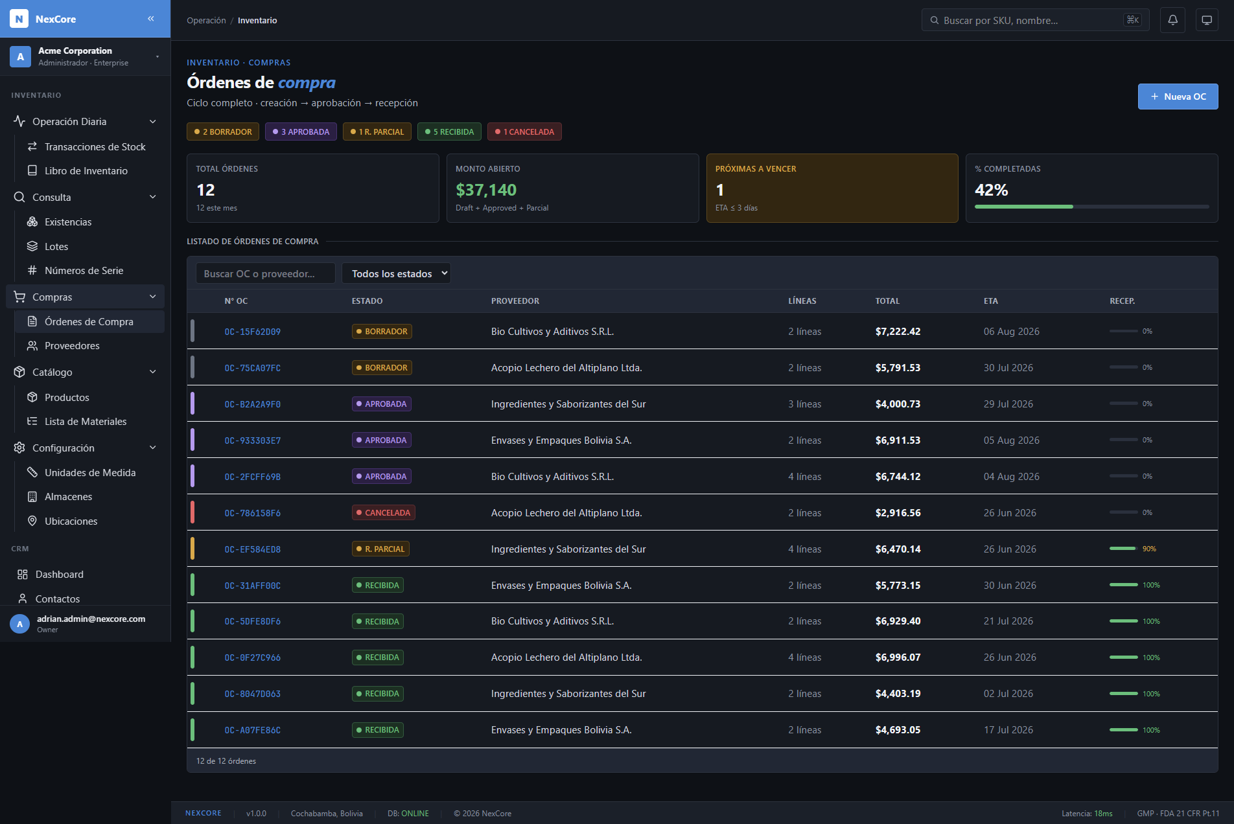Click the Consulta magnifier icon in the sidebar
This screenshot has height=824, width=1234.
pos(19,197)
